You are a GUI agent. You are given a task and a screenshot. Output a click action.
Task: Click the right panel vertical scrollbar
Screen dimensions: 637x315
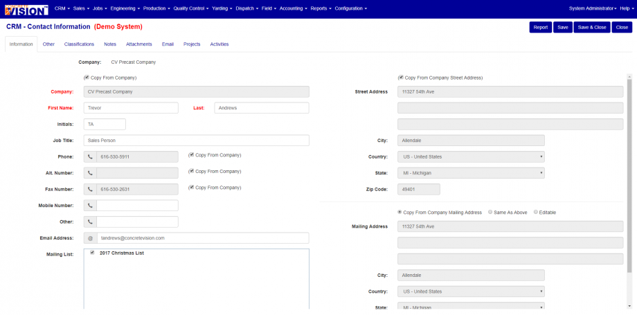pos(629,176)
